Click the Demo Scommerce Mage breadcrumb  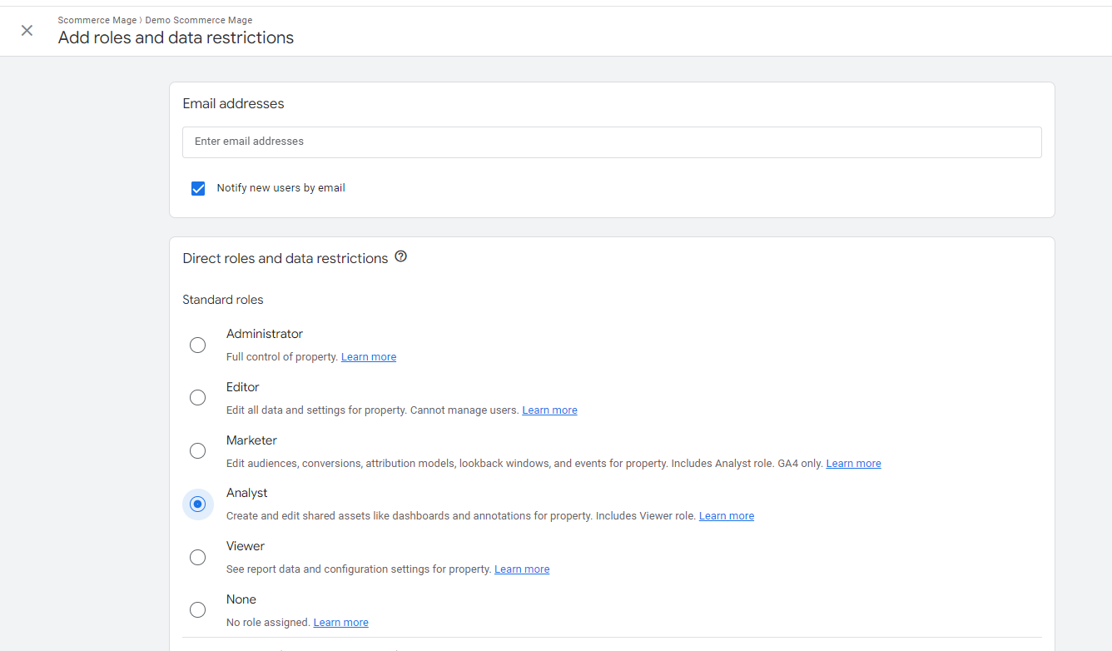[199, 20]
